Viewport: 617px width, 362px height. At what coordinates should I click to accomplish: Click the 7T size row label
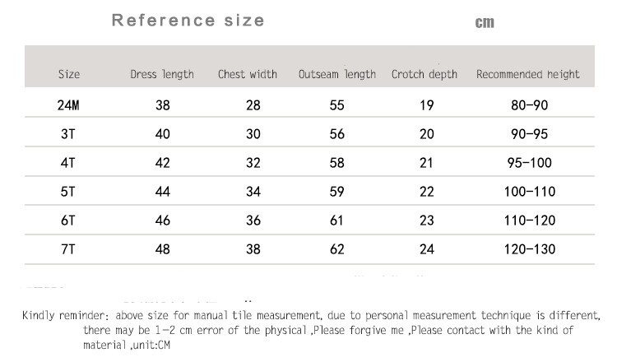click(x=69, y=249)
